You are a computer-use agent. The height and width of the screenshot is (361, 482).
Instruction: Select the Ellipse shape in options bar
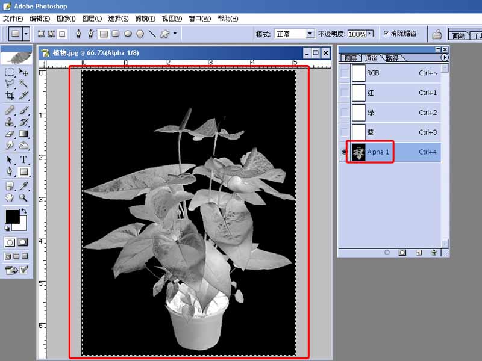[128, 34]
